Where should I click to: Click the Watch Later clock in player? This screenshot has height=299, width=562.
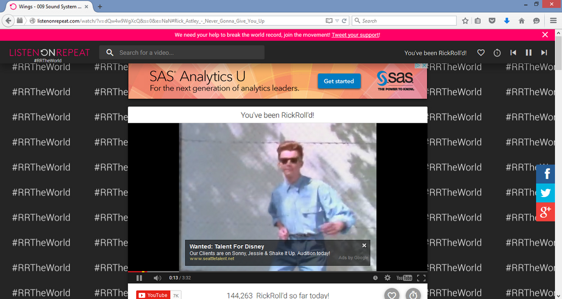point(375,278)
